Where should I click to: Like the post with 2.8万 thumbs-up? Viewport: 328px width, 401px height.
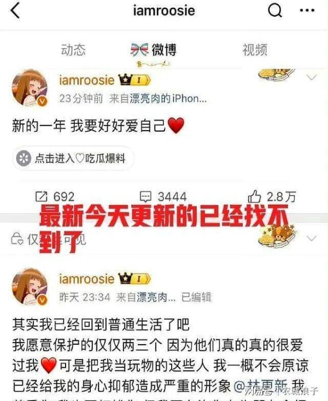254,196
